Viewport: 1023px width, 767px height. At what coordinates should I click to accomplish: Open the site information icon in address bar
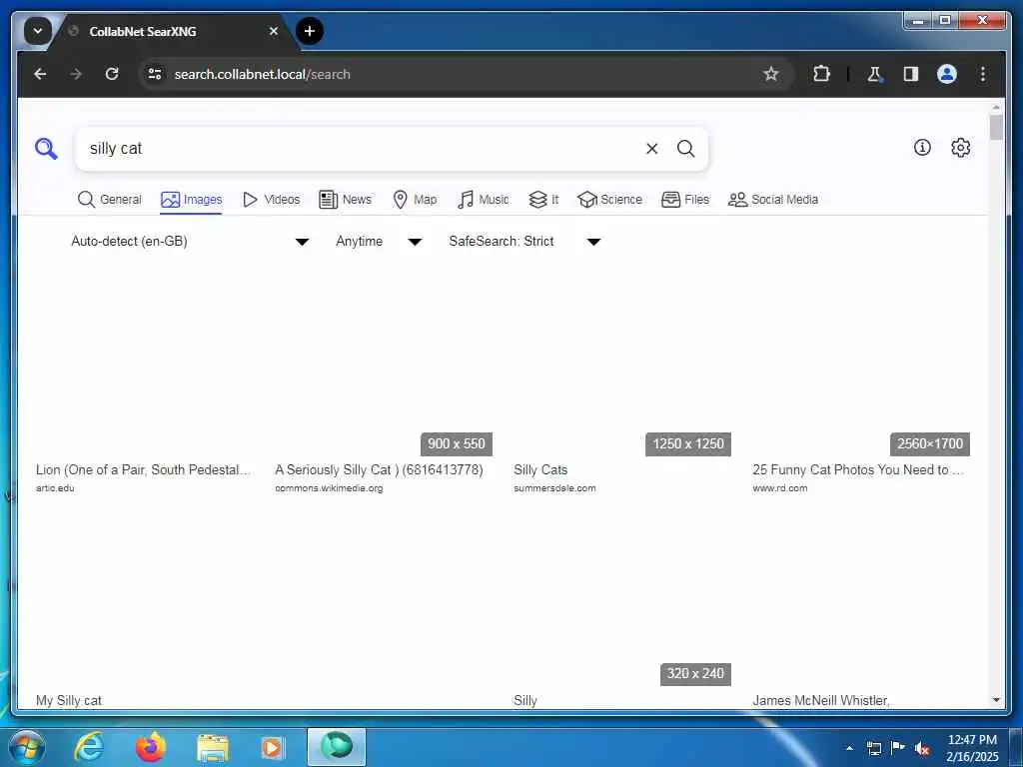point(155,74)
